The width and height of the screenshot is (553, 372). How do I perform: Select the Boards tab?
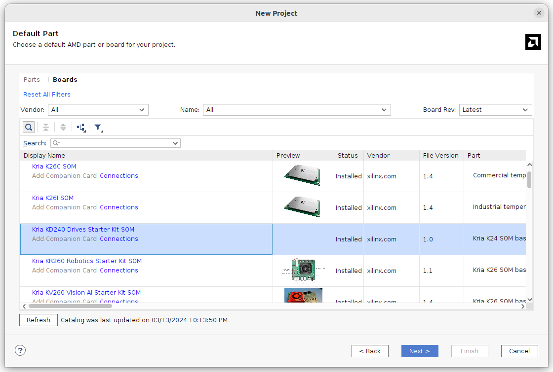tap(65, 79)
